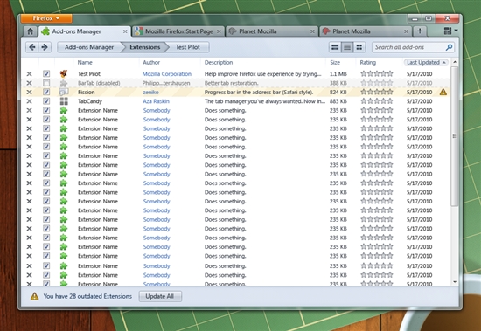The width and height of the screenshot is (481, 331).
Task: Remove the BarTab extension
Action: 29,83
